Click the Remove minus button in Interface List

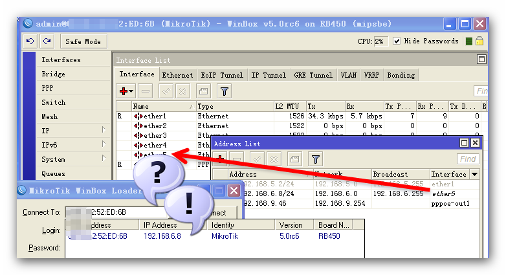tap(146, 91)
